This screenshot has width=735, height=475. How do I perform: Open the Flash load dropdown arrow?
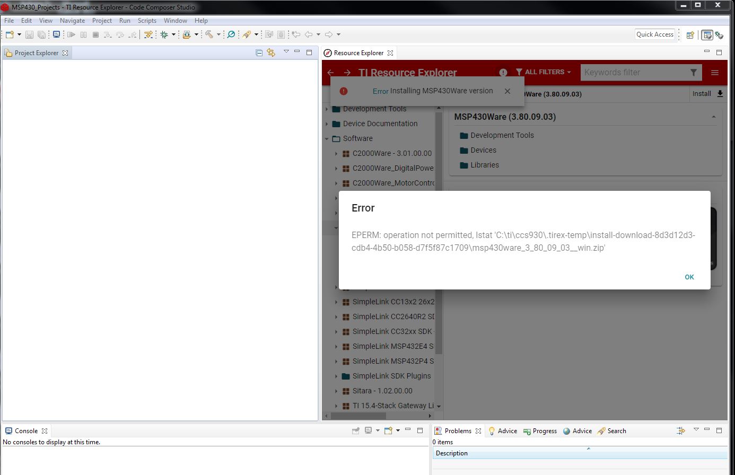click(x=196, y=34)
